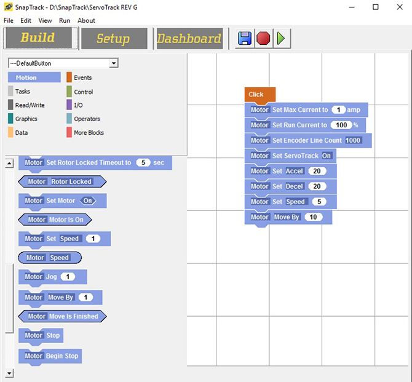Image resolution: width=412 pixels, height=382 pixels.
Task: Pick the Motor Stop palette block
Action: [x=41, y=335]
